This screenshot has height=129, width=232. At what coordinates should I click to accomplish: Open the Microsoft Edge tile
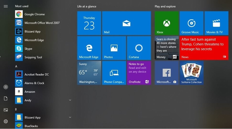tap(89, 48)
